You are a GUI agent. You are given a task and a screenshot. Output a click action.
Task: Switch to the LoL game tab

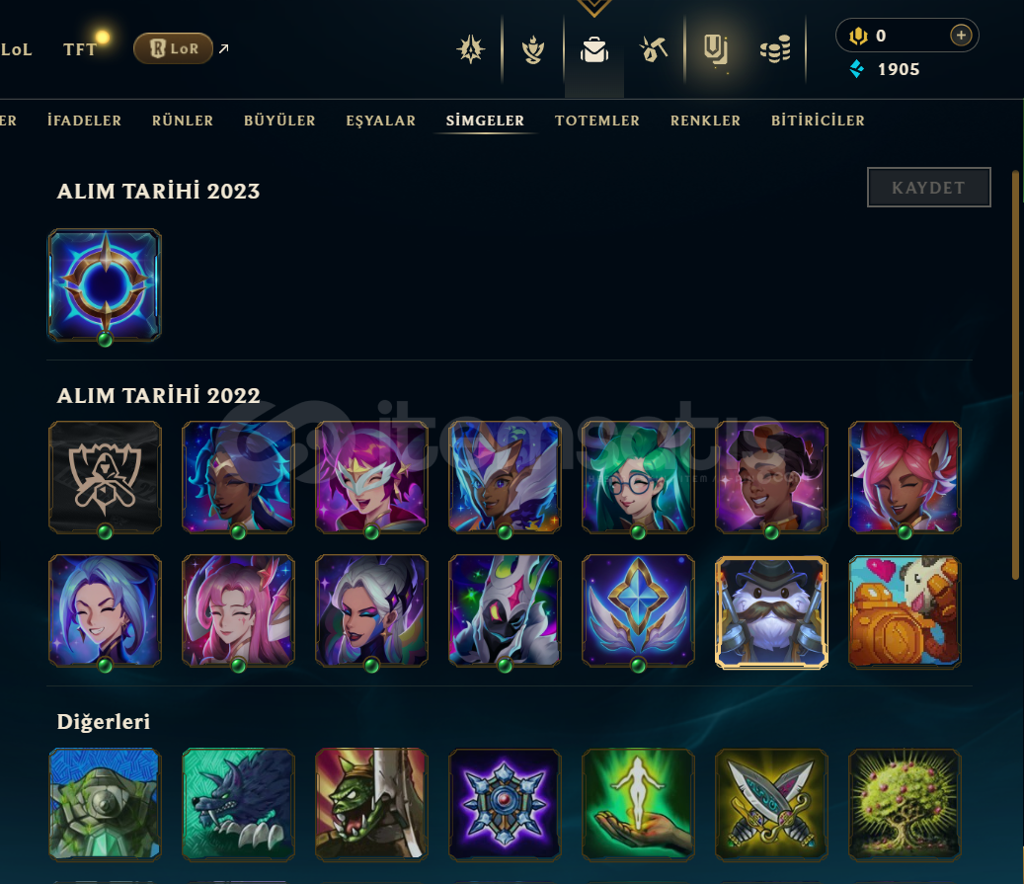(x=16, y=49)
